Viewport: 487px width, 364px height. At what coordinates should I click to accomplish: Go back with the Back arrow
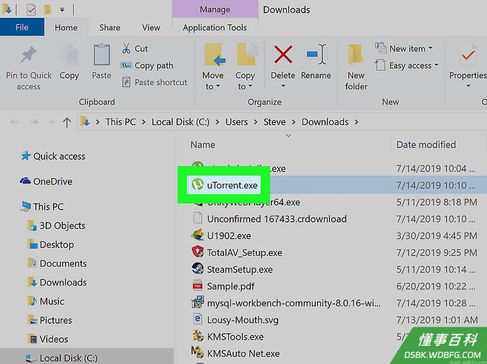tap(14, 122)
